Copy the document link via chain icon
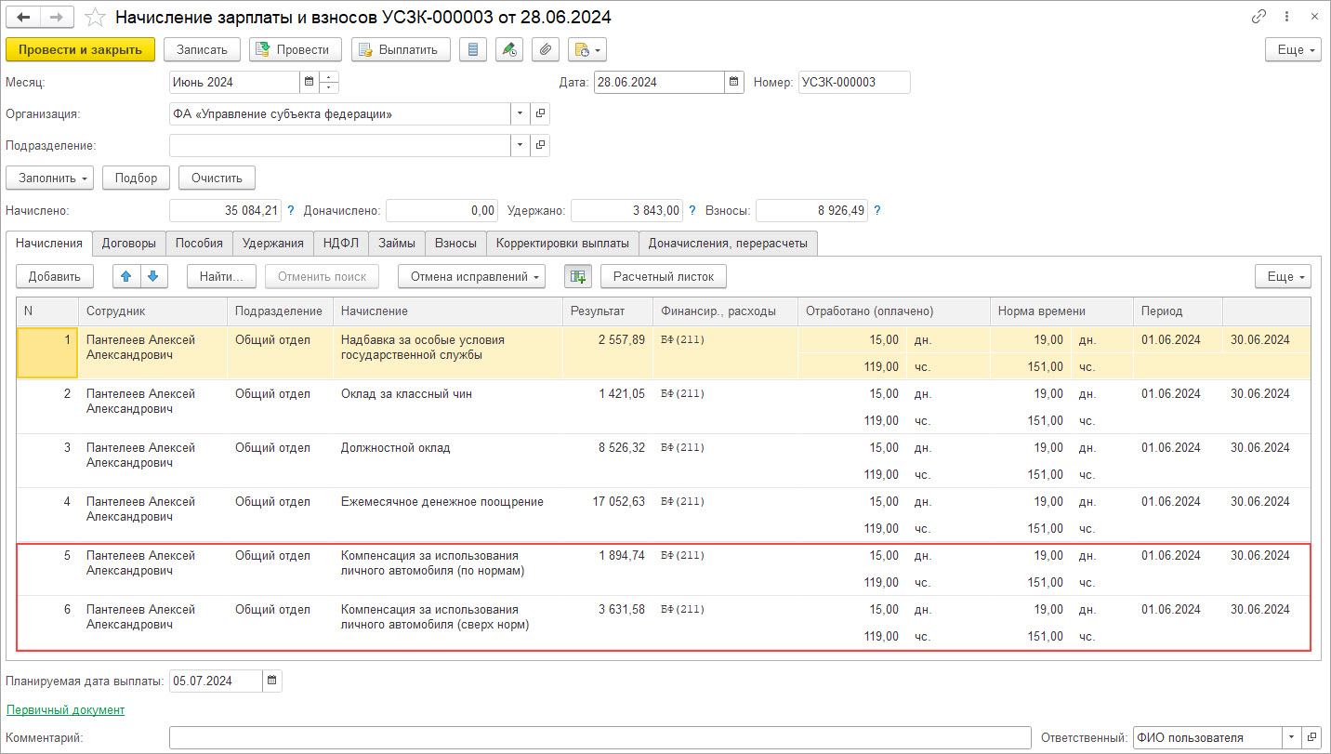This screenshot has width=1331, height=754. coord(1259,18)
